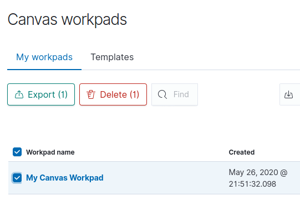Click the Delete (1) button label
300x201 pixels.
click(x=120, y=94)
